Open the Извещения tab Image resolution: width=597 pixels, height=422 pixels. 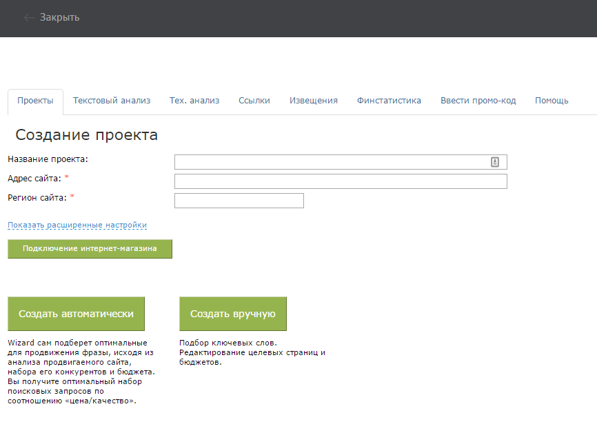coord(314,101)
